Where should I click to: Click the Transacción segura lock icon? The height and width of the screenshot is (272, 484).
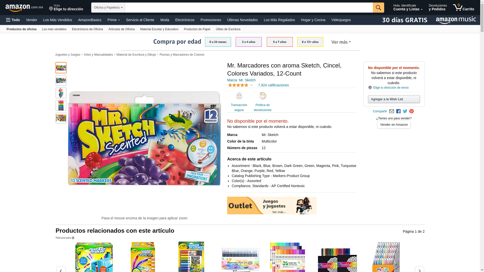[x=239, y=96]
